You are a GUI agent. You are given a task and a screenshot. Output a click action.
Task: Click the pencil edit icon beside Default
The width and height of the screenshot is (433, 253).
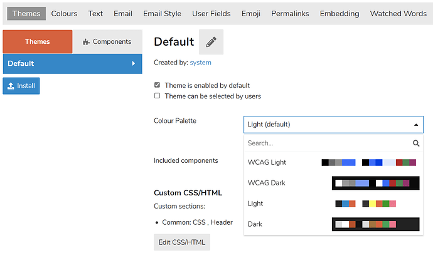click(x=211, y=42)
